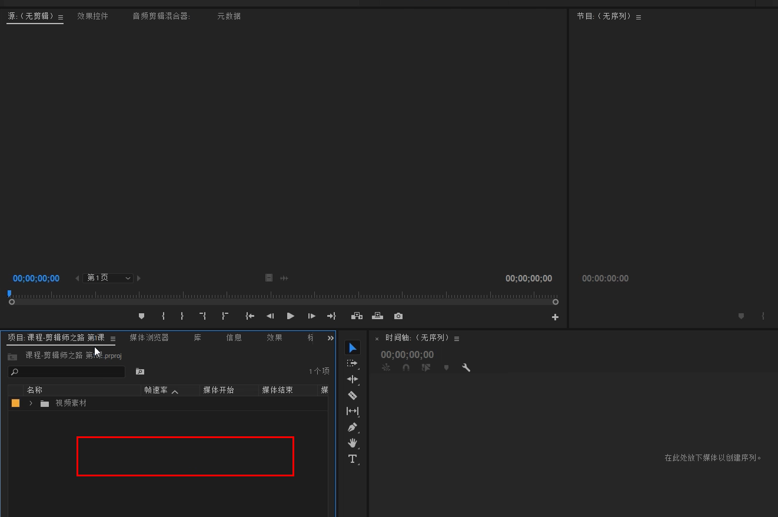
Task: Toggle Linked Selection in the timeline
Action: 426,367
